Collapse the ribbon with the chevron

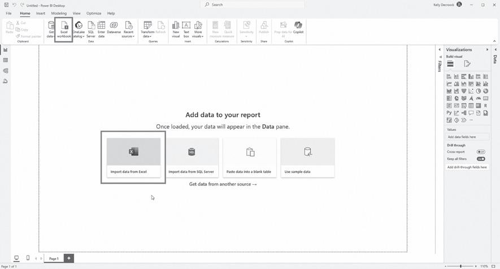[494, 41]
